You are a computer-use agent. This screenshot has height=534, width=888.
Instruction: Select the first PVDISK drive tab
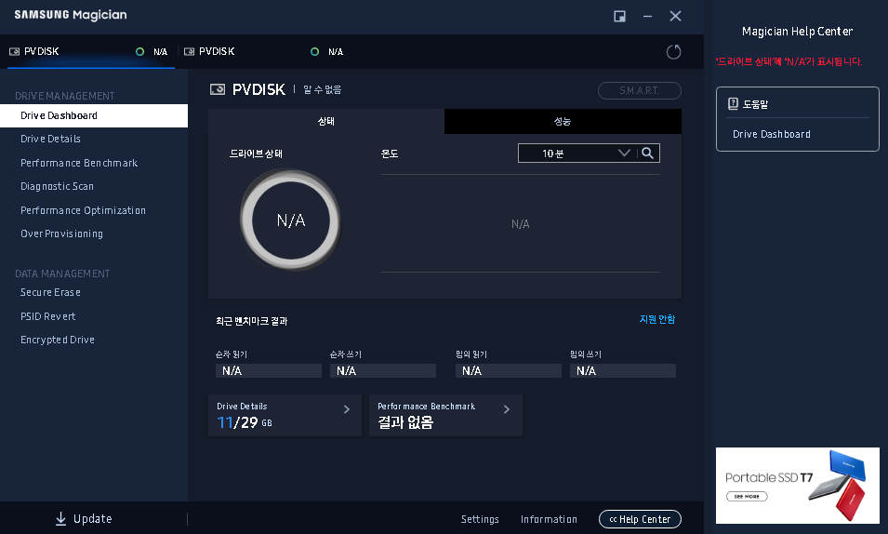pos(90,51)
